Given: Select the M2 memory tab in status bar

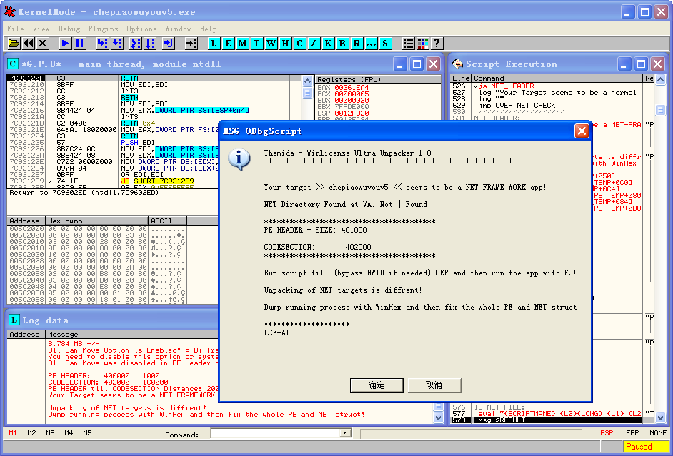Looking at the screenshot, I should tap(31, 433).
